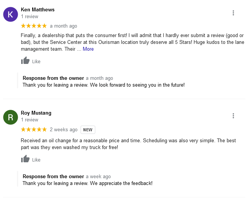Click the five-star rating on Ken's review
Screen dimensions: 250x202
click(x=34, y=26)
